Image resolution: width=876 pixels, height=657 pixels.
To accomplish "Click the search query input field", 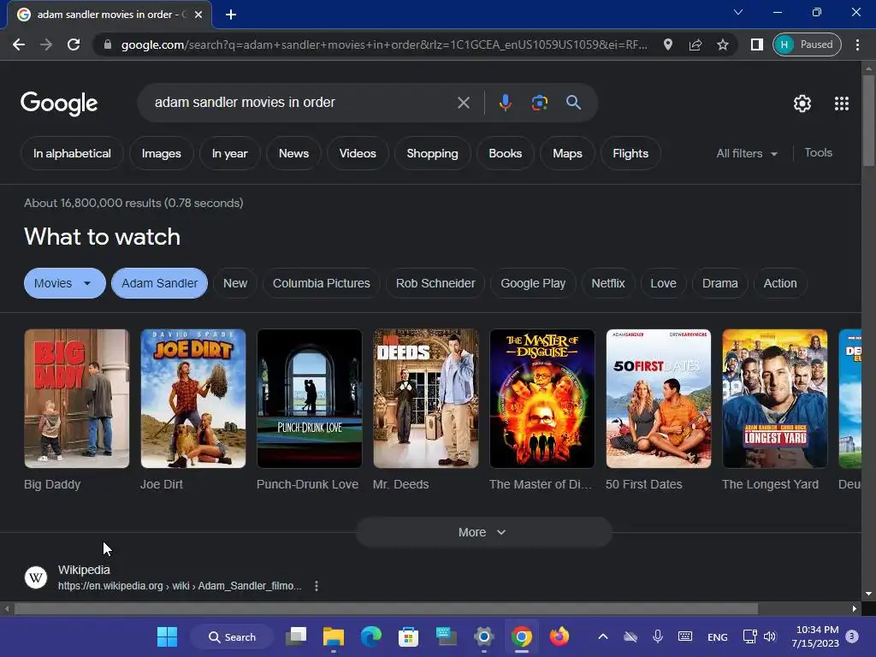I will tap(302, 103).
